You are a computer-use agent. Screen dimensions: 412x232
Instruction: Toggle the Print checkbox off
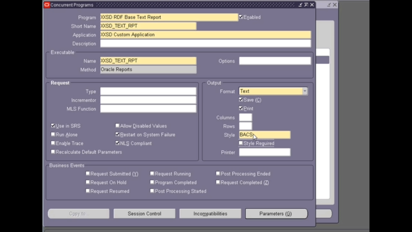pos(241,108)
